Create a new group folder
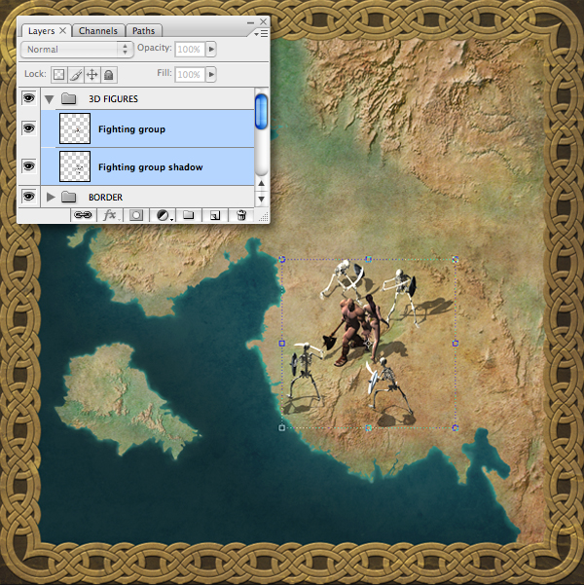Viewport: 584px width, 585px height. click(x=189, y=215)
